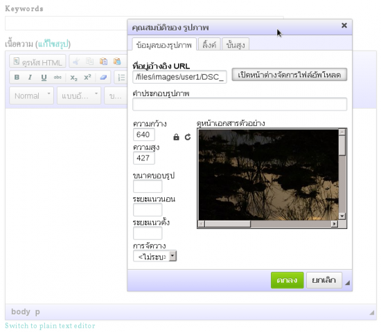Click the ยกเลิก cancel button

(324, 280)
